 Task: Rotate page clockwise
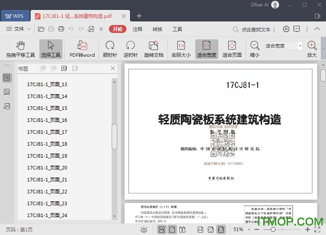[x=110, y=49]
